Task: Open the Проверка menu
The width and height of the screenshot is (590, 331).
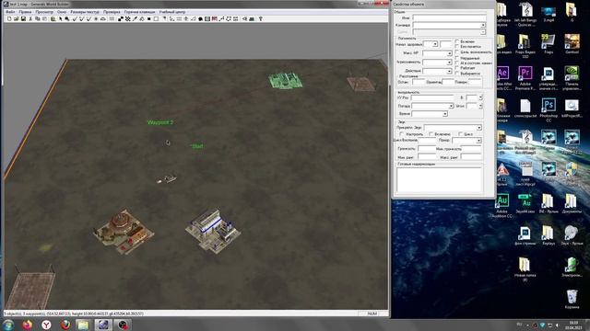Action: (x=112, y=12)
